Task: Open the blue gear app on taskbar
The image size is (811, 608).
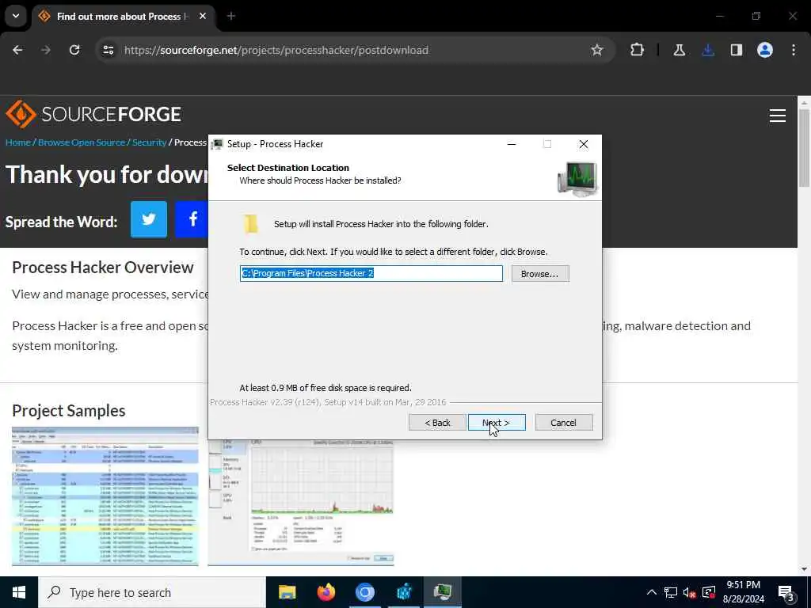Action: click(404, 592)
